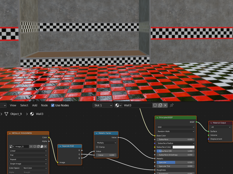The image size is (233, 174).
Task: Open the Linear interpolation dropdown
Action: [x=28, y=151]
